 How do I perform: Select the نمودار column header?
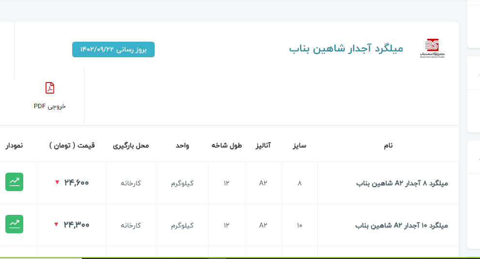14,146
